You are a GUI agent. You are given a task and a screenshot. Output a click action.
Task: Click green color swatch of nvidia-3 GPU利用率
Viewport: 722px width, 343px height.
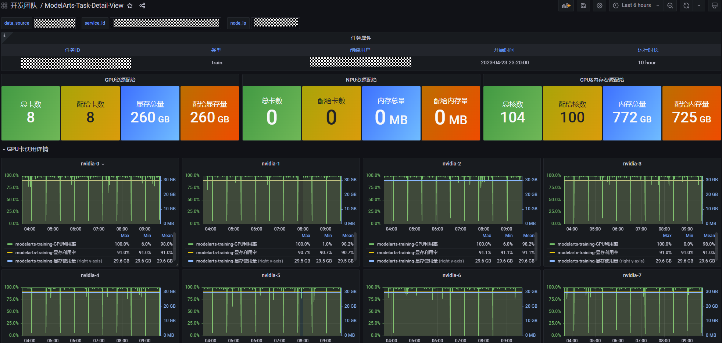pos(552,244)
